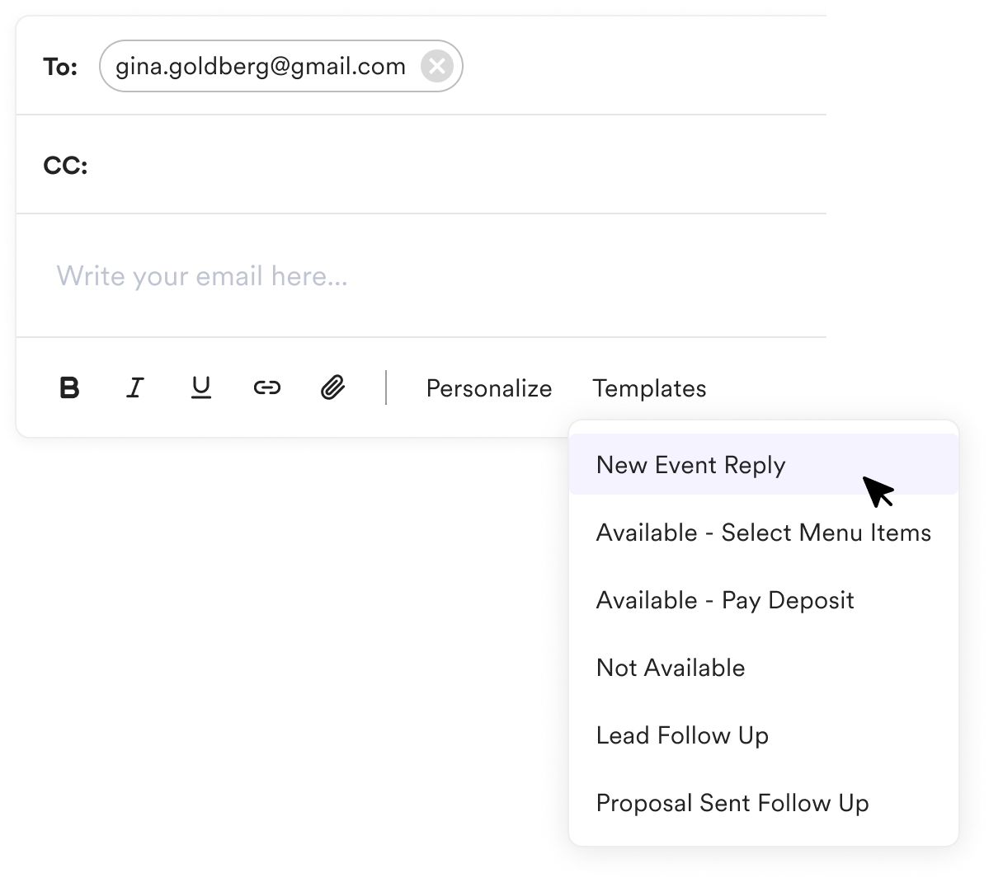Toggle bold formatting

pos(70,387)
